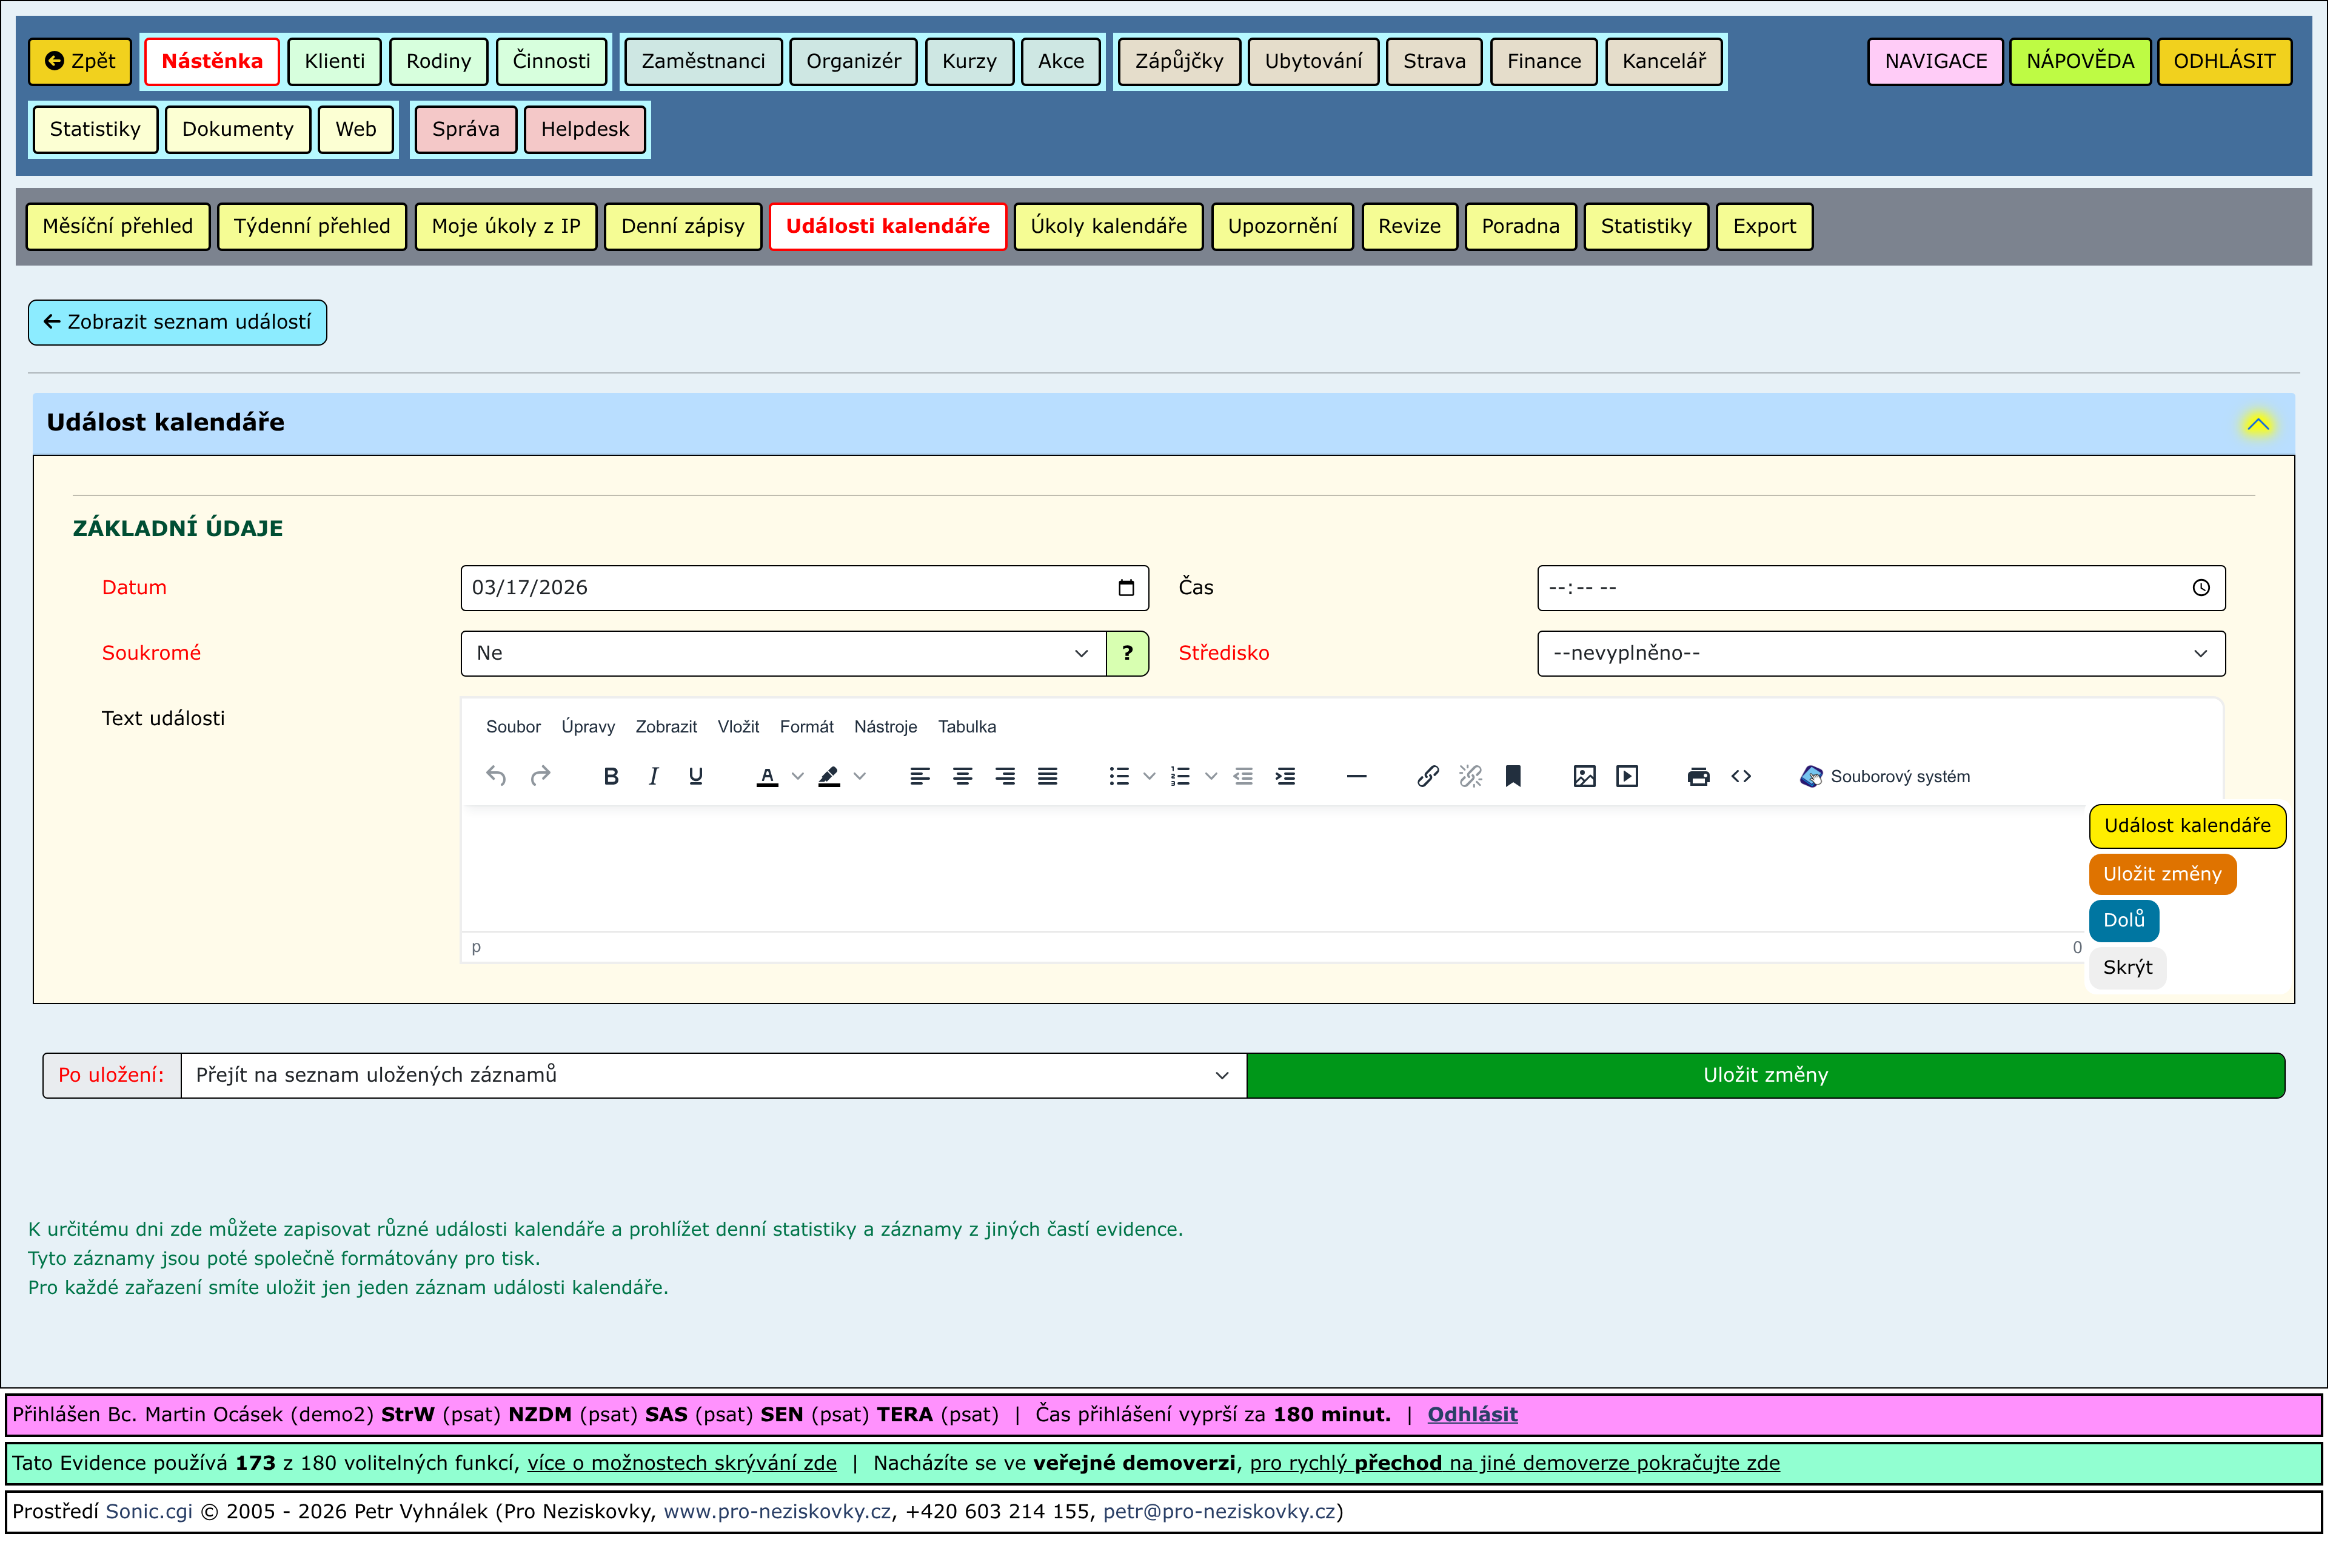This screenshot has width=2333, height=1568.
Task: Open the source code view icon
Action: (1742, 777)
